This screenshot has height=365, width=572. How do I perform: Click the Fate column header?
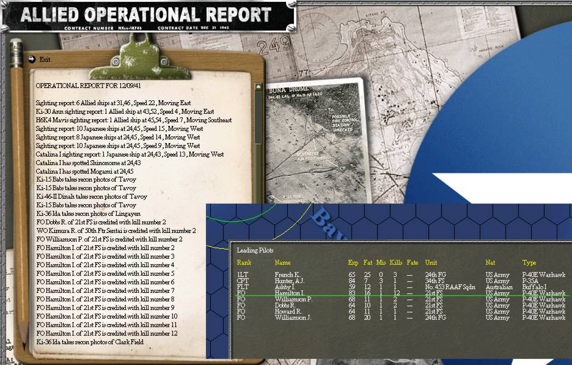pyautogui.click(x=413, y=262)
